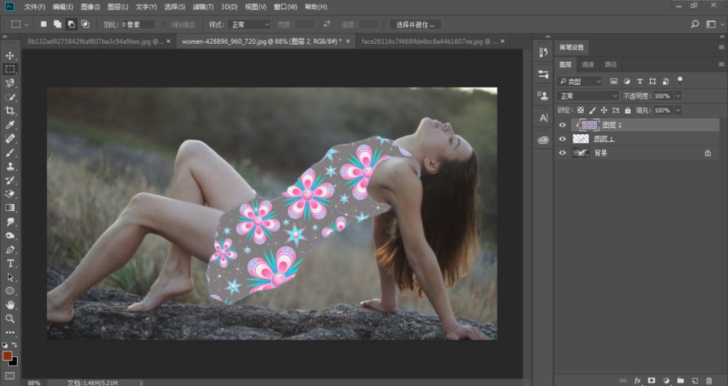The width and height of the screenshot is (728, 386).
Task: Select the Path Selection tool
Action: click(x=9, y=278)
